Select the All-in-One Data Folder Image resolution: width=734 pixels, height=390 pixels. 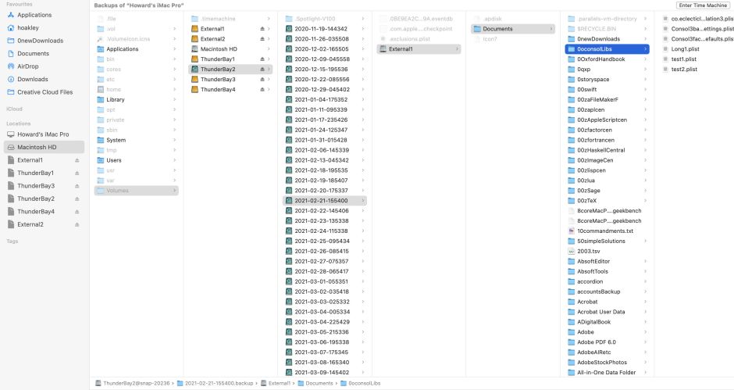[608, 373]
